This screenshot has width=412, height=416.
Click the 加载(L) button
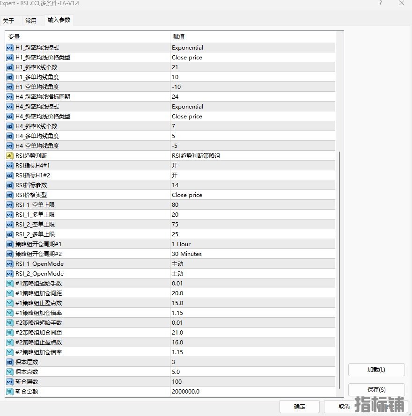tap(376, 370)
